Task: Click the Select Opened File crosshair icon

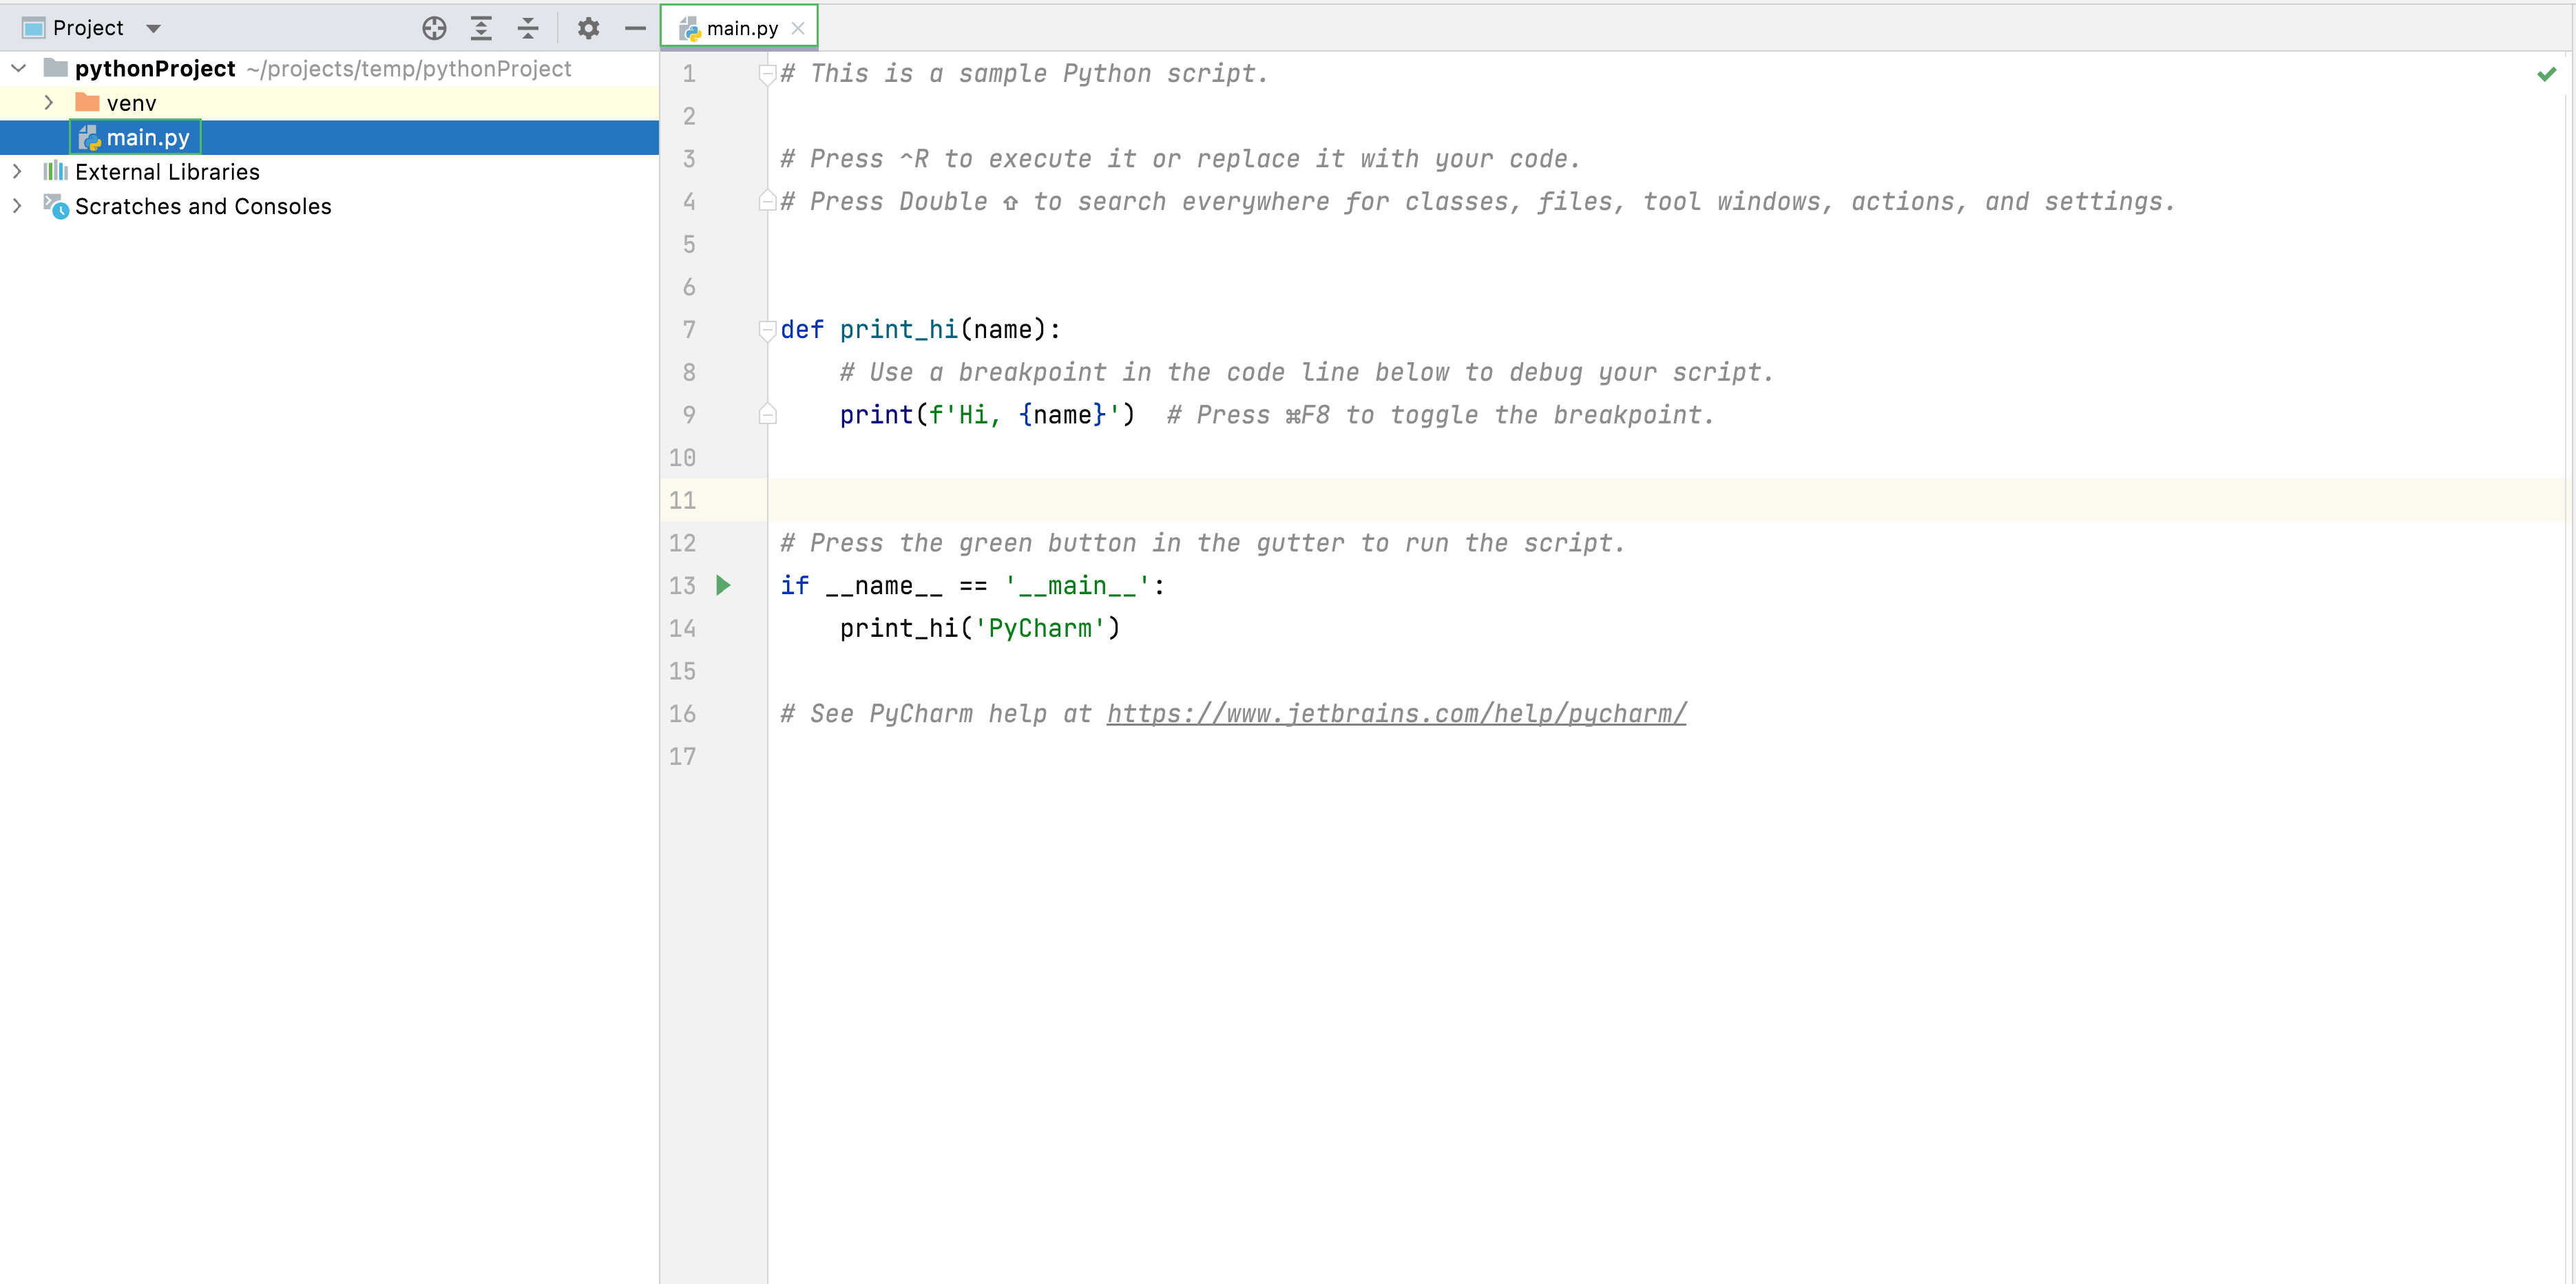Action: (434, 28)
